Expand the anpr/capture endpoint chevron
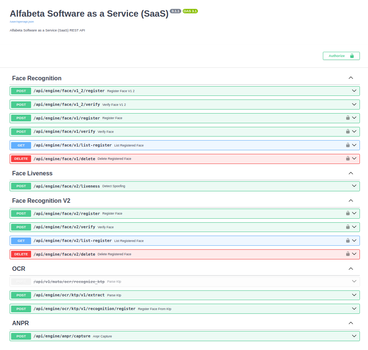The image size is (368, 350). click(x=354, y=336)
